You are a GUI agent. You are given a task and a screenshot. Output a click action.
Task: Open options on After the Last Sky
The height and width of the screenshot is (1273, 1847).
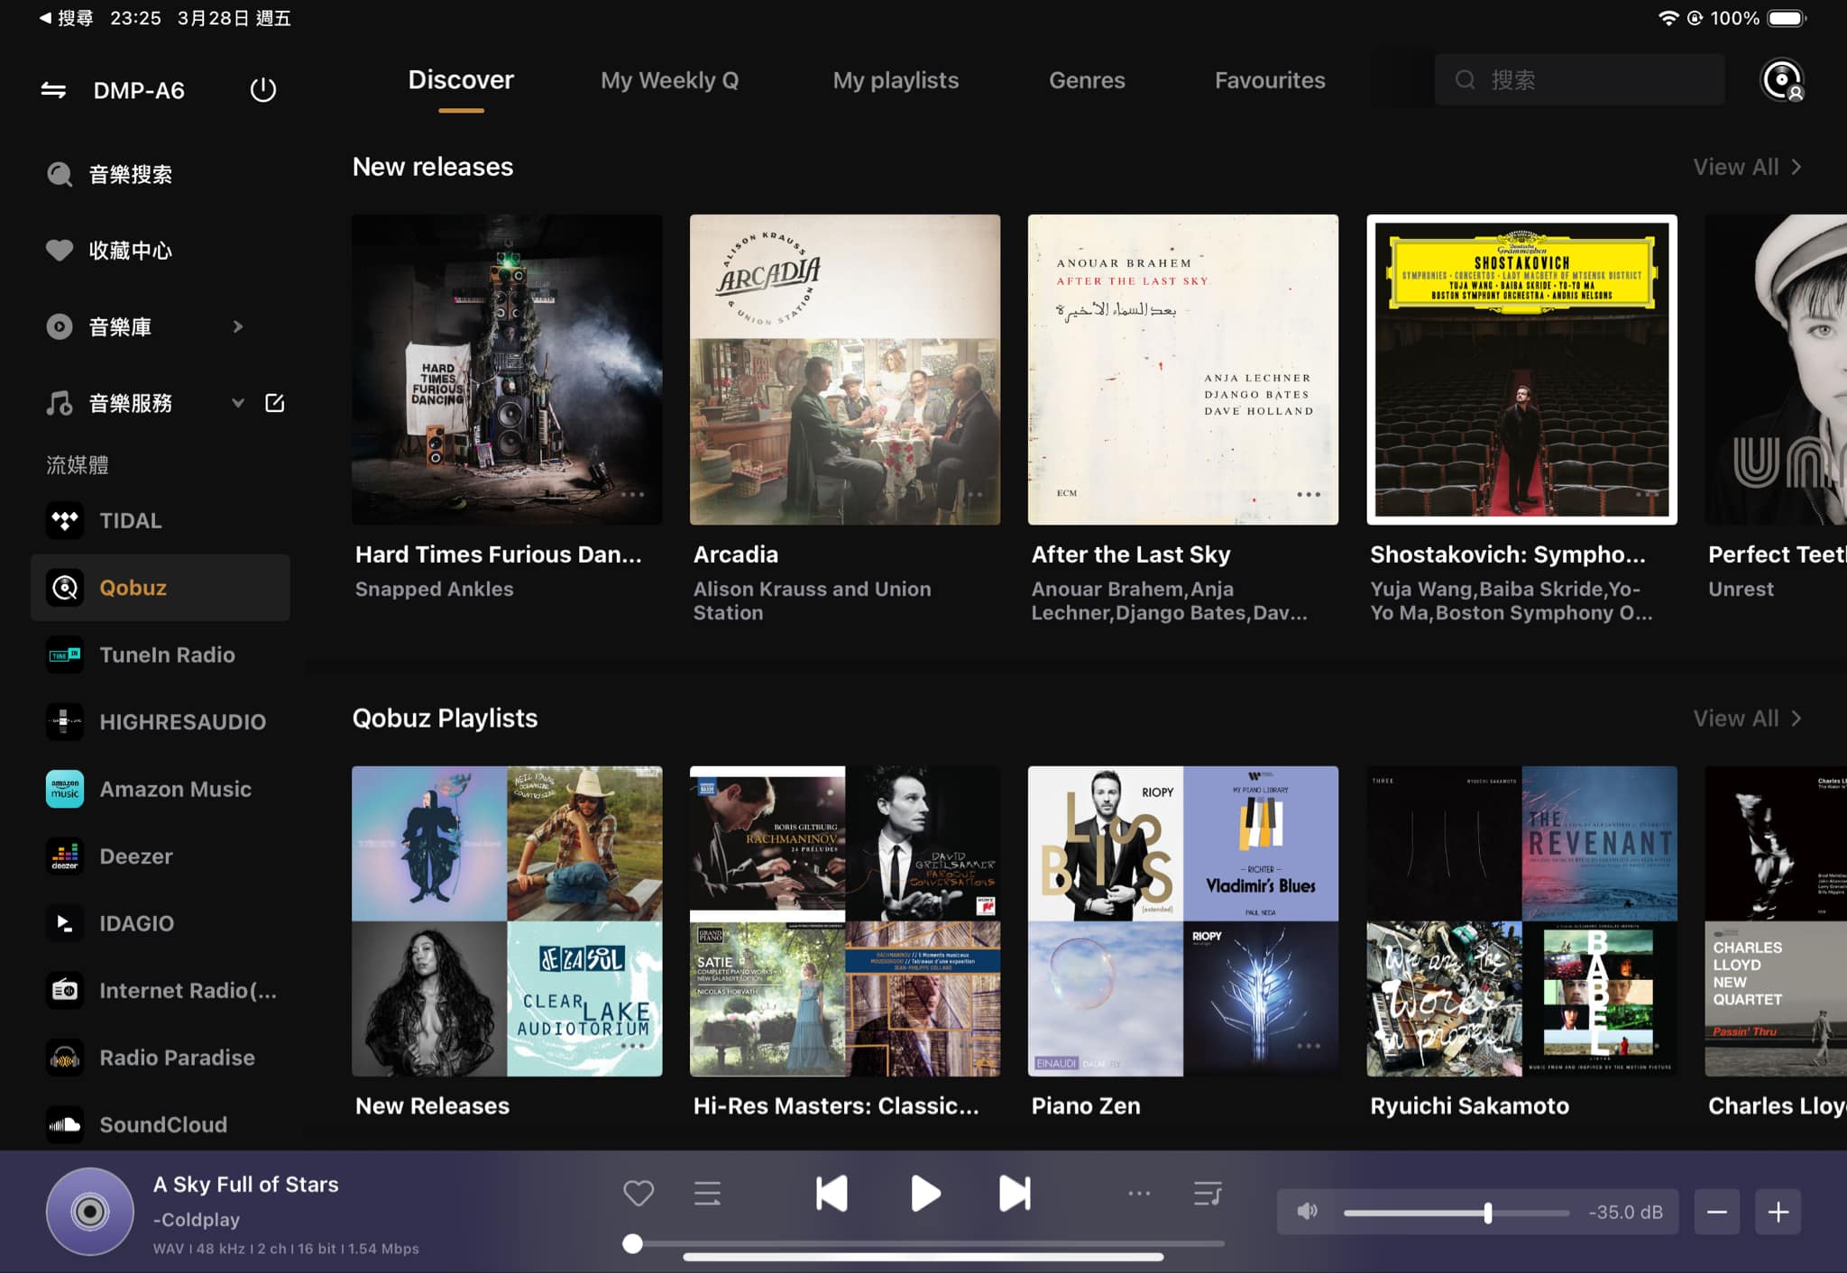pyautogui.click(x=1309, y=494)
